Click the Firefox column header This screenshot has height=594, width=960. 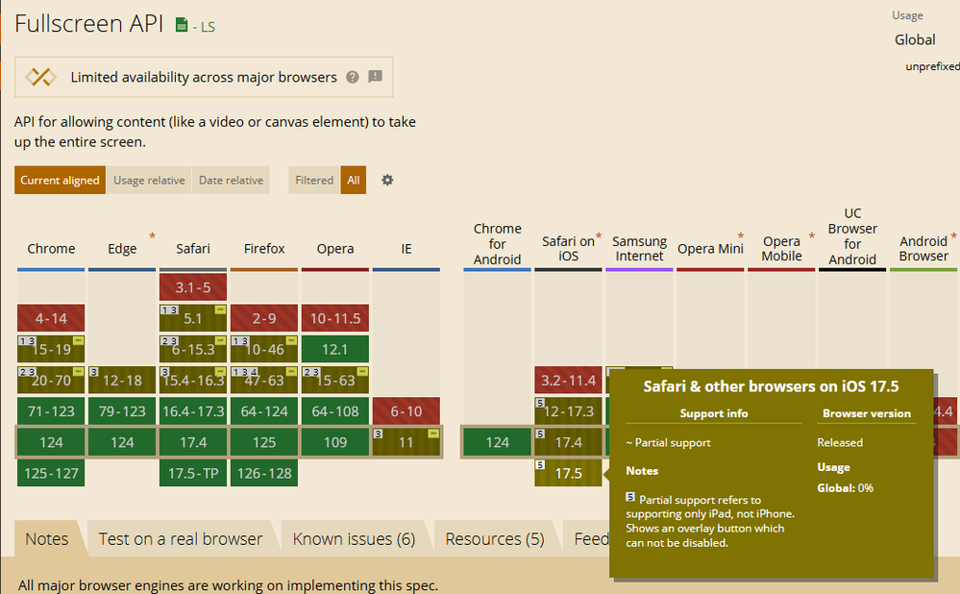click(264, 249)
